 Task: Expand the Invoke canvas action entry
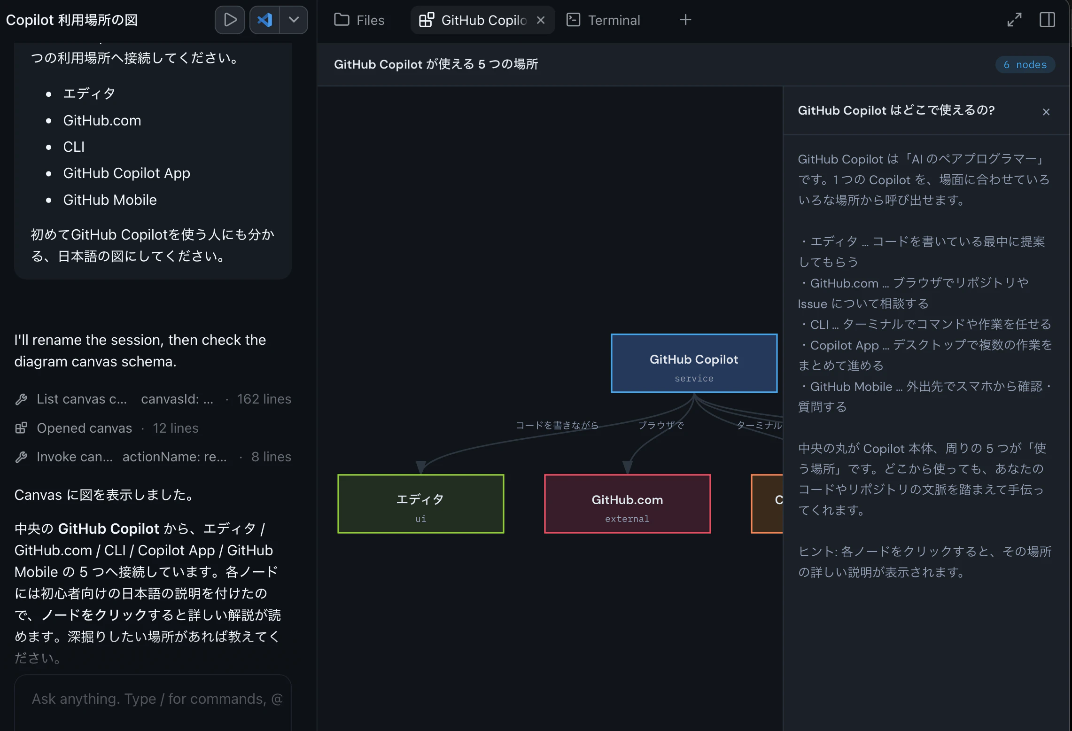point(153,457)
